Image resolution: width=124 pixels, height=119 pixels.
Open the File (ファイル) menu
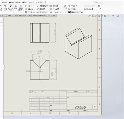pos(4,2)
